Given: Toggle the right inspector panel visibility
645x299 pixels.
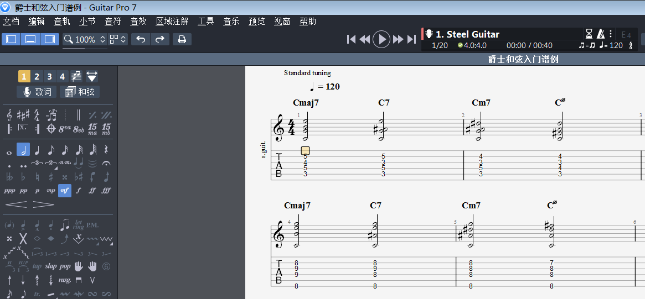Looking at the screenshot, I should tap(50, 39).
